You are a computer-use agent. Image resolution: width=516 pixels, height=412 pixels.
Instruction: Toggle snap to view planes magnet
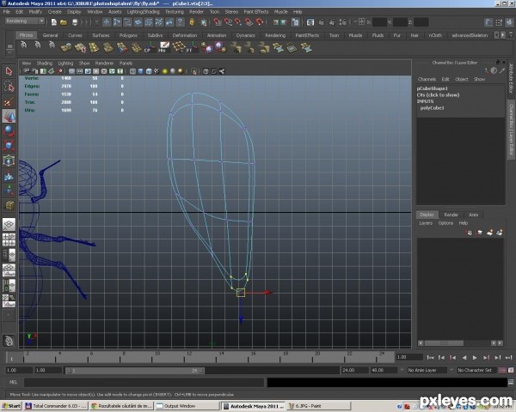(249, 22)
